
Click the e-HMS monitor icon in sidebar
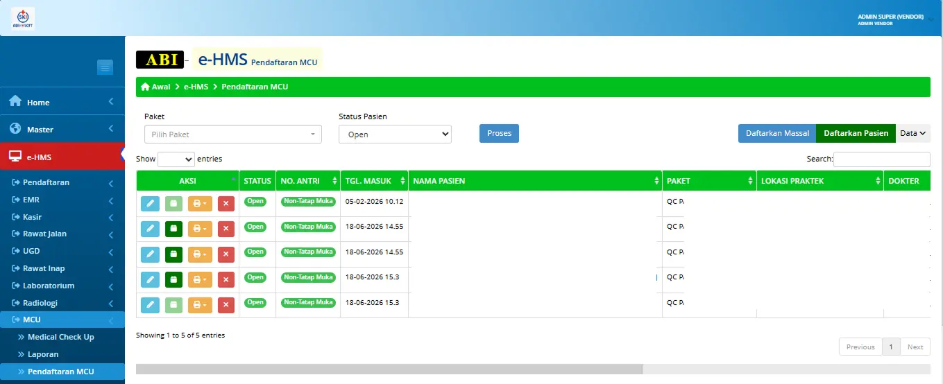point(15,157)
